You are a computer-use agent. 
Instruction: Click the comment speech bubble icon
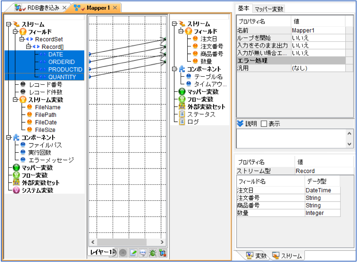coord(143,253)
